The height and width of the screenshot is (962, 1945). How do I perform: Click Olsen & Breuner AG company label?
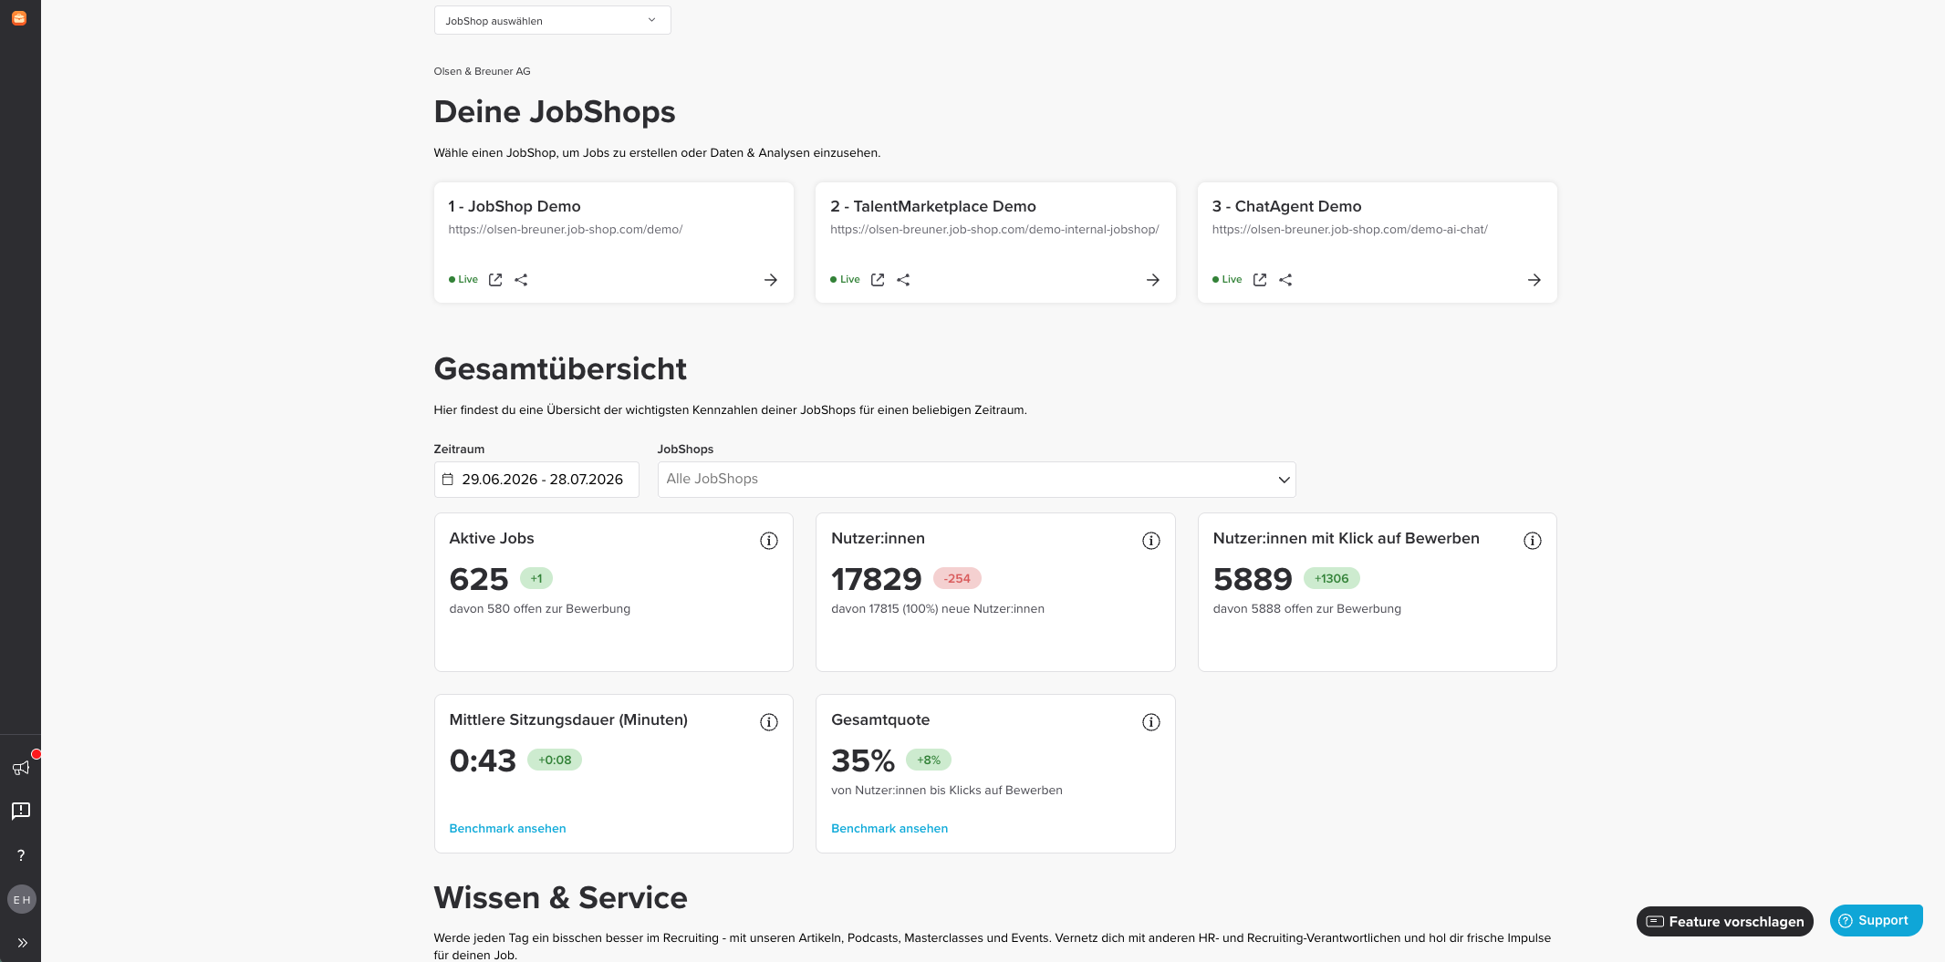(482, 71)
